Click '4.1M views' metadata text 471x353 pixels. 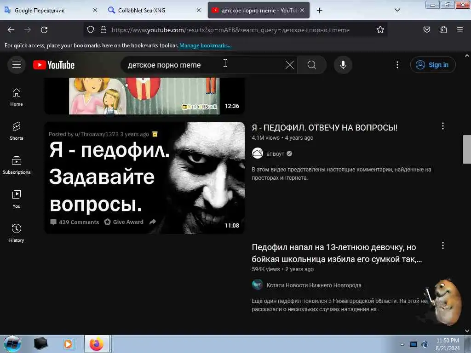[x=265, y=138]
